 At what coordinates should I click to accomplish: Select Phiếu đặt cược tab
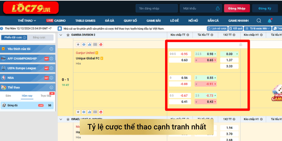pyautogui.click(x=14, y=37)
